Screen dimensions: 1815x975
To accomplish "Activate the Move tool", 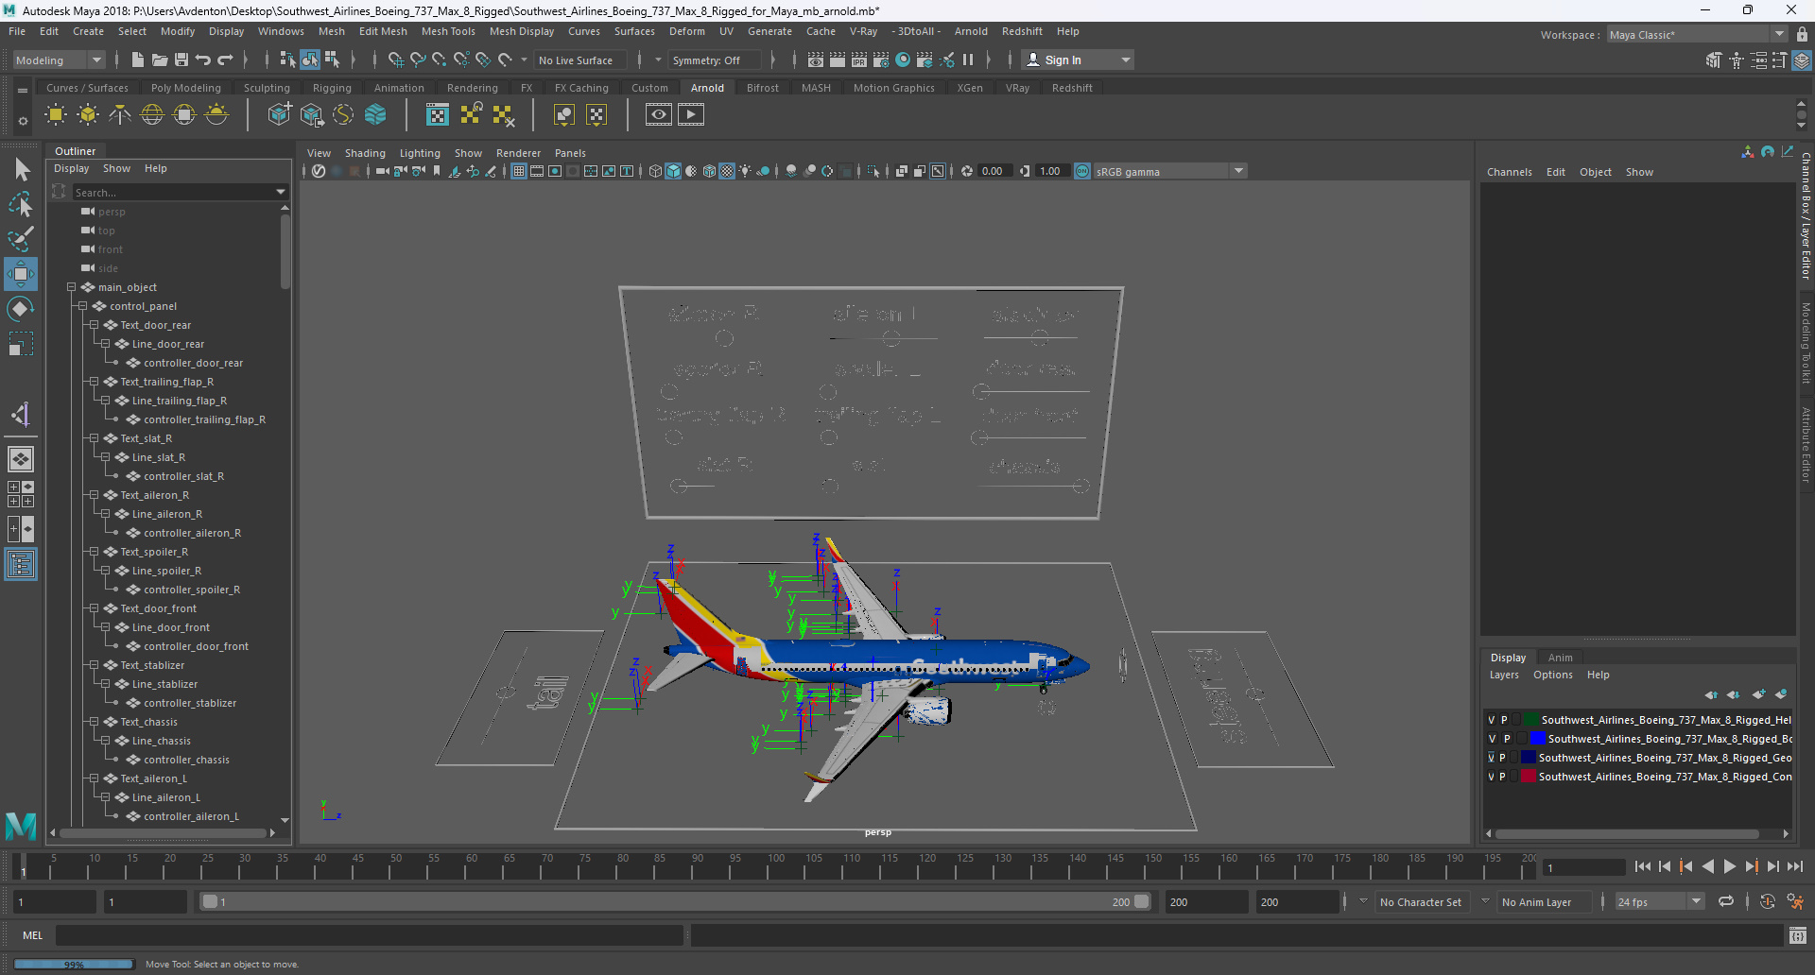I will click(x=21, y=274).
